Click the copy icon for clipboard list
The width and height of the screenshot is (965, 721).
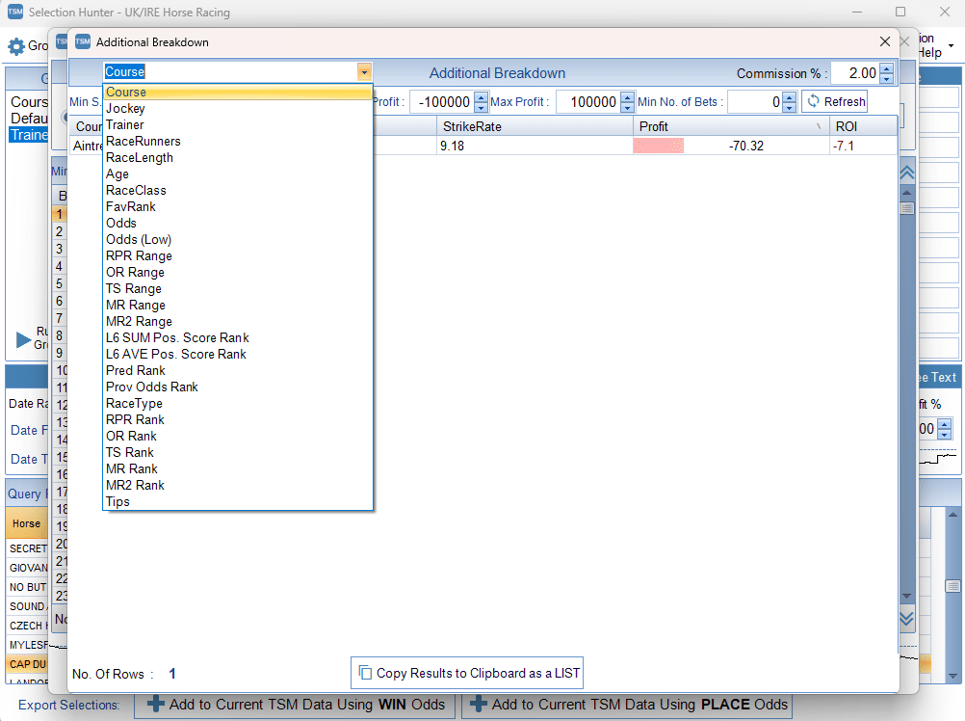tap(364, 673)
